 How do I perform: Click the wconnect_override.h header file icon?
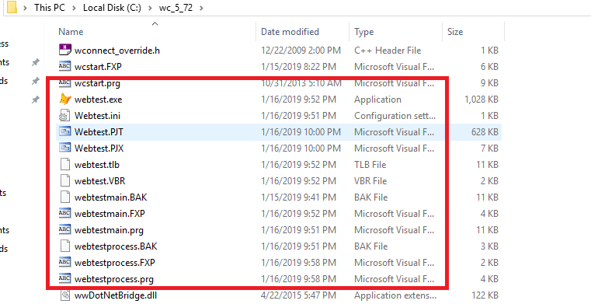pyautogui.click(x=64, y=50)
